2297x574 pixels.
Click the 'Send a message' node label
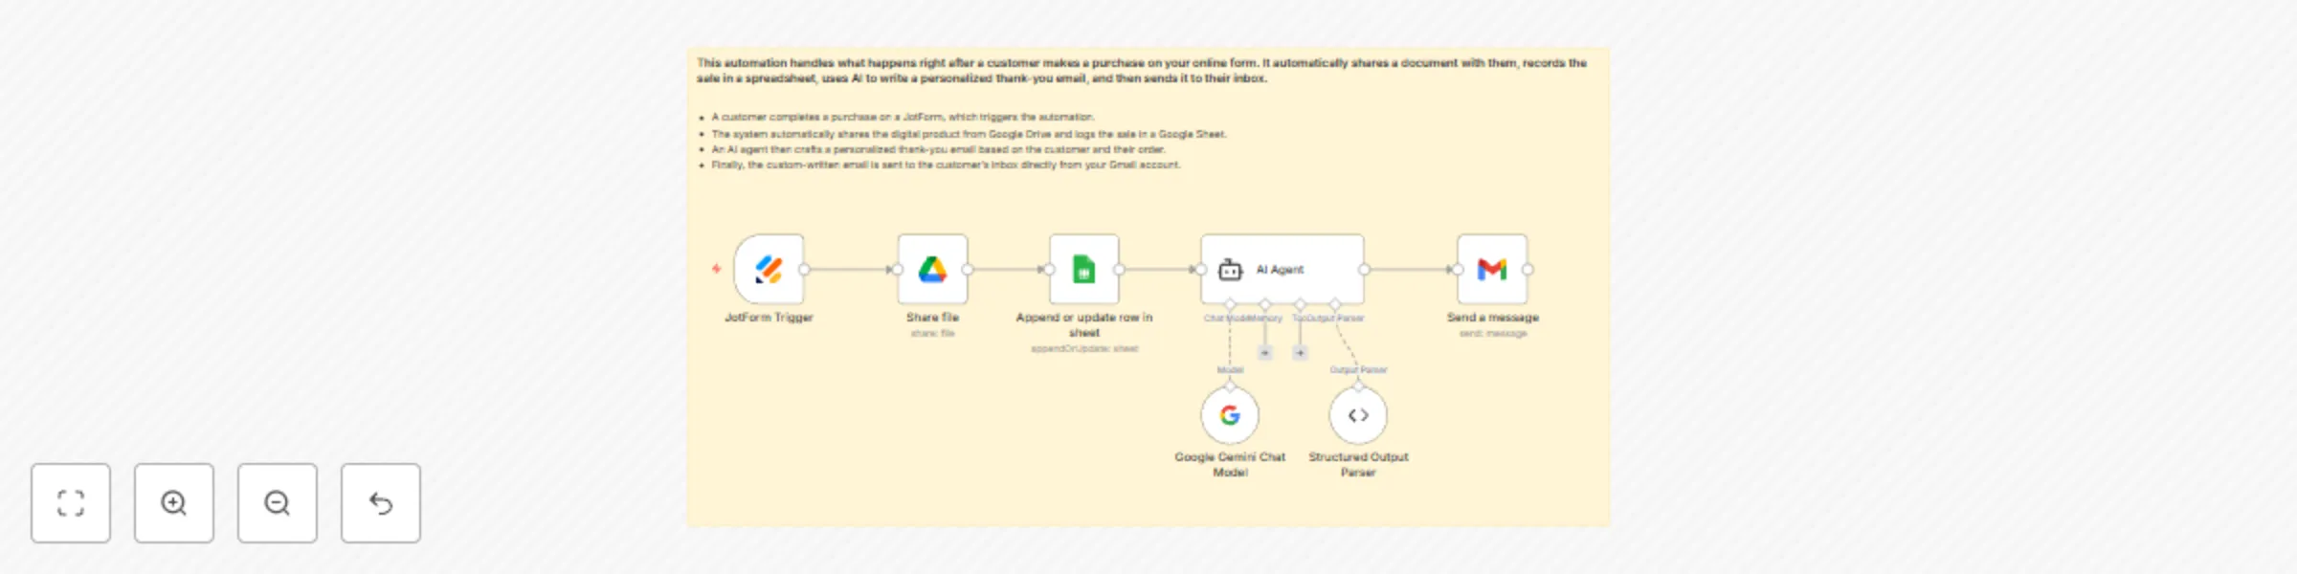coord(1492,318)
